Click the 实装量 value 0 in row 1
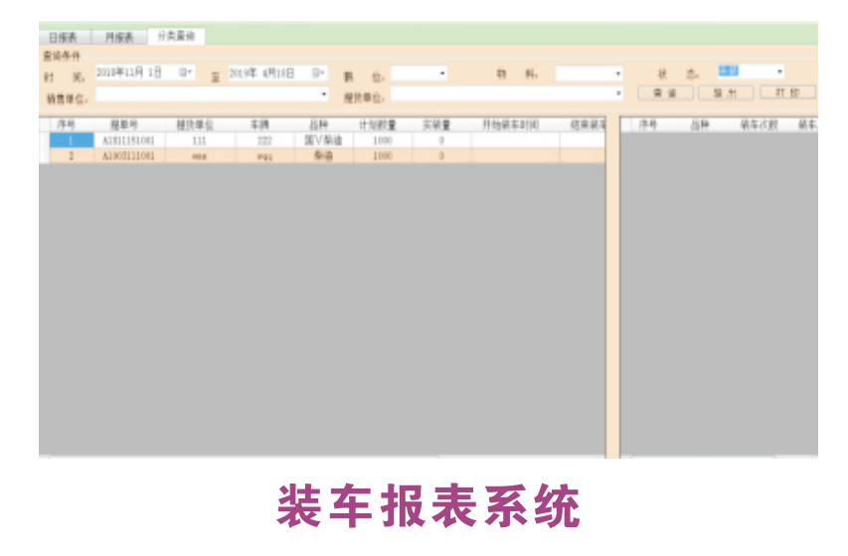The image size is (848, 556). point(441,140)
